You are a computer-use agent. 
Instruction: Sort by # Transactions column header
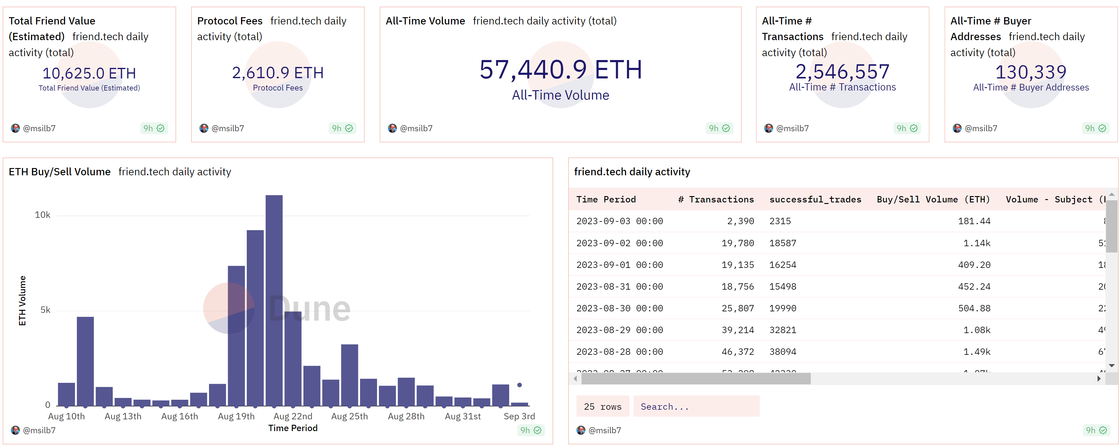715,199
